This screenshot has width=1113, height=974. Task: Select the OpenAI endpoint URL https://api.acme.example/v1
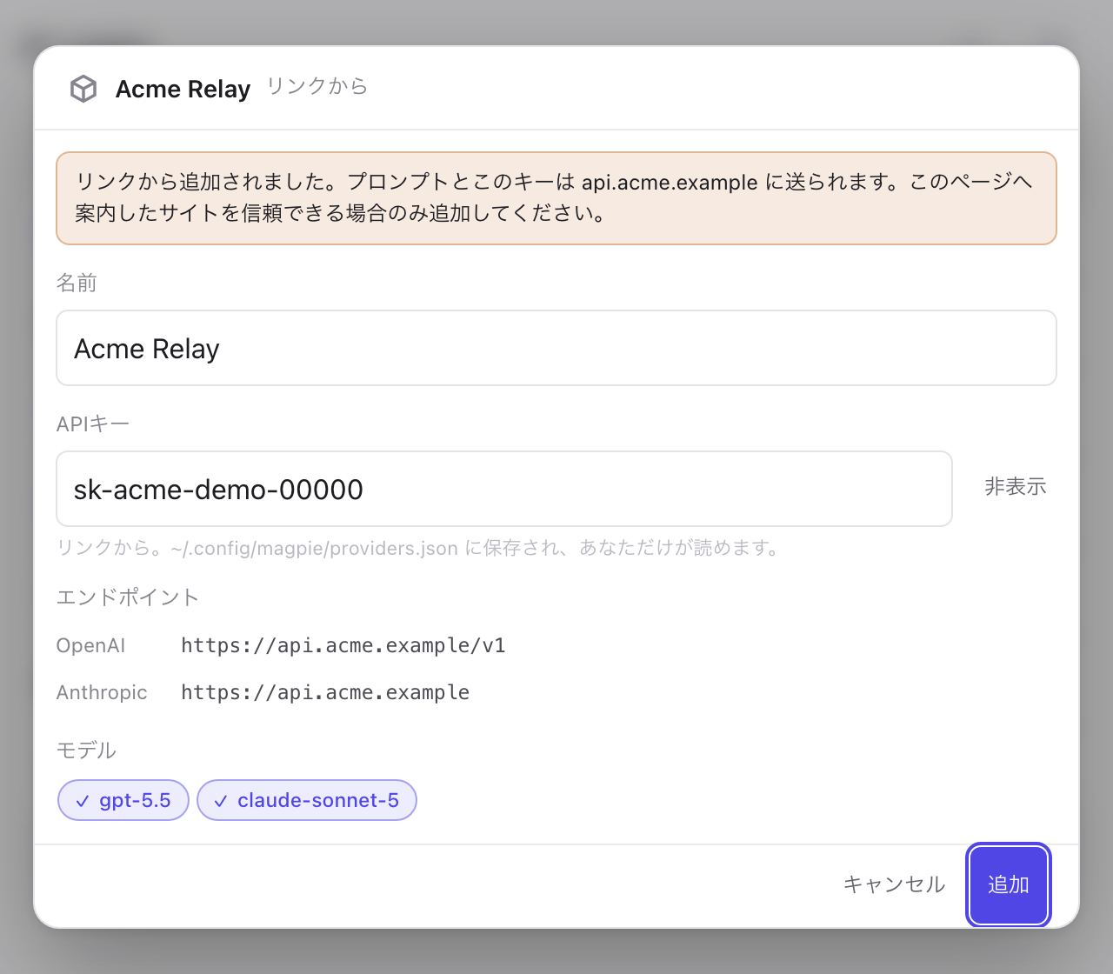coord(343,645)
